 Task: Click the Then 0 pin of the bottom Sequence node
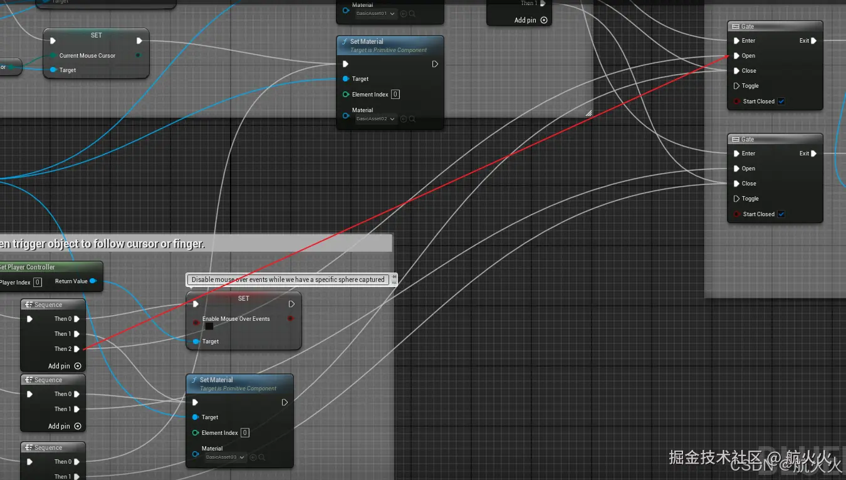point(76,462)
